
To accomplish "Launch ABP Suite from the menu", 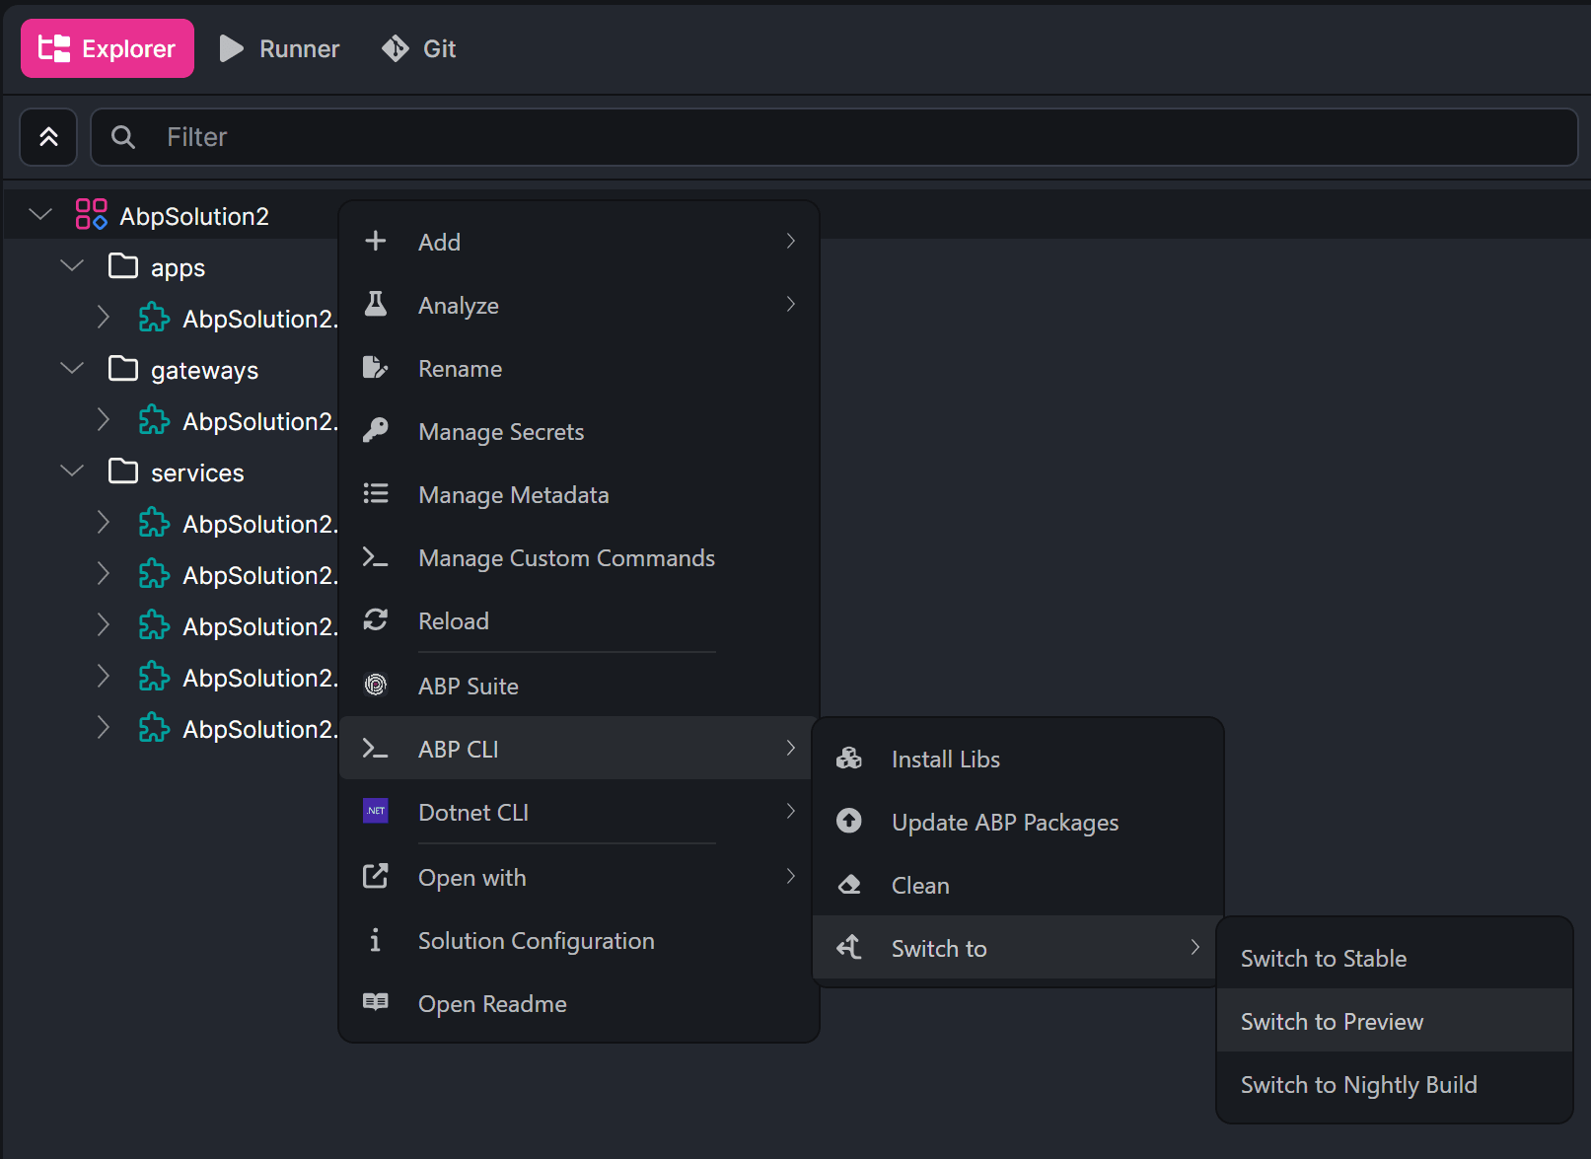I will click(579, 686).
